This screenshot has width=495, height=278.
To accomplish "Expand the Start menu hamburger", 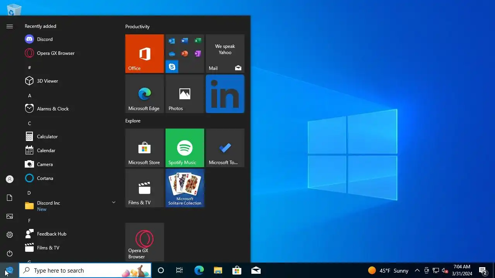I will point(10,26).
